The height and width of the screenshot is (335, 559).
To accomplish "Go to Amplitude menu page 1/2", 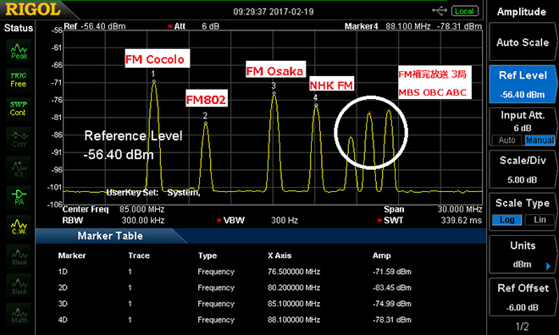I will pyautogui.click(x=523, y=326).
